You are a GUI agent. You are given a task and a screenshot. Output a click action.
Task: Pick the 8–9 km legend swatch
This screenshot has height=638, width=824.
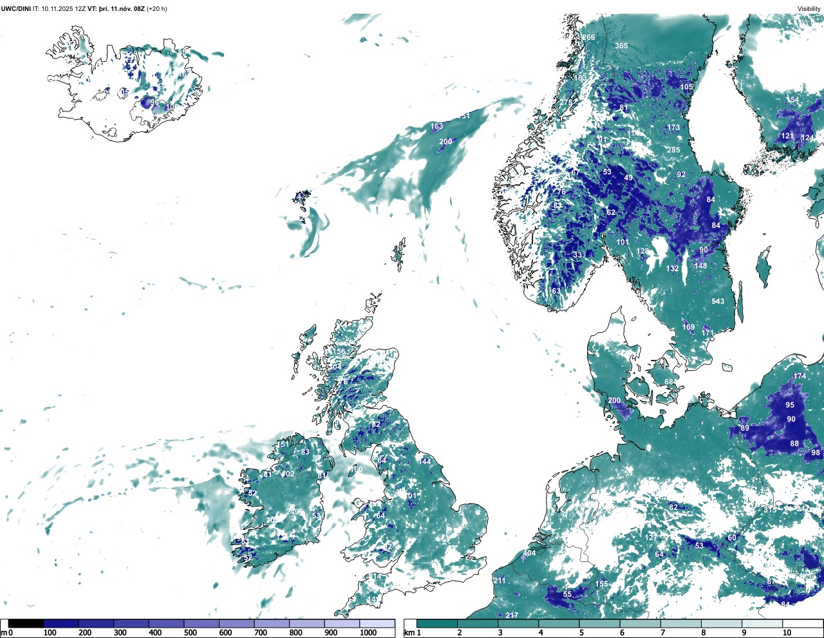point(721,623)
